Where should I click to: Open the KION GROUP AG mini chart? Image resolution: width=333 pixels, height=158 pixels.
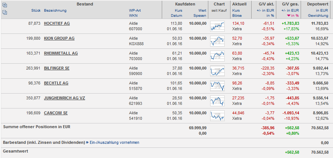217,41
